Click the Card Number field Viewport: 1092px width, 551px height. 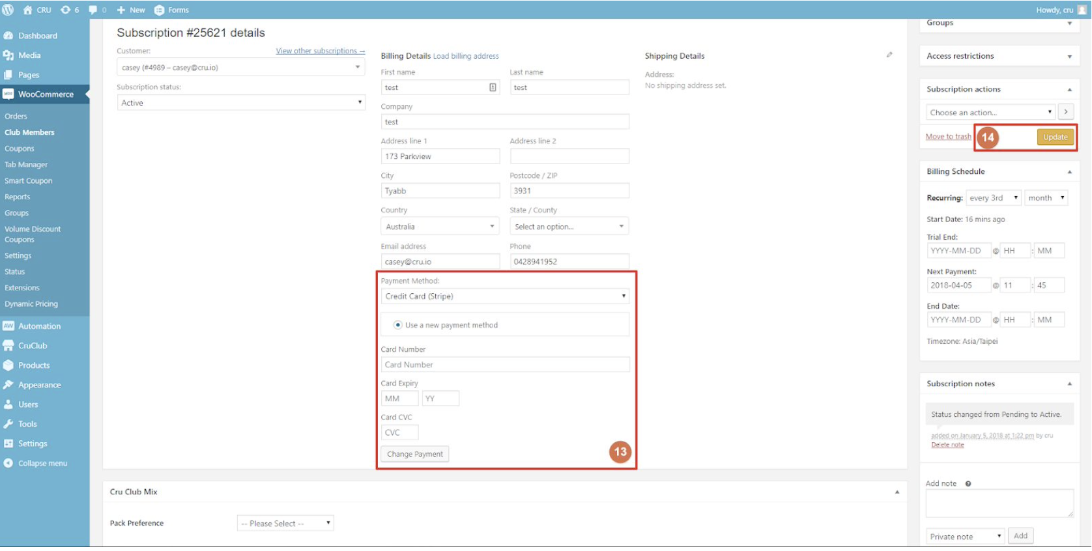[x=505, y=365]
